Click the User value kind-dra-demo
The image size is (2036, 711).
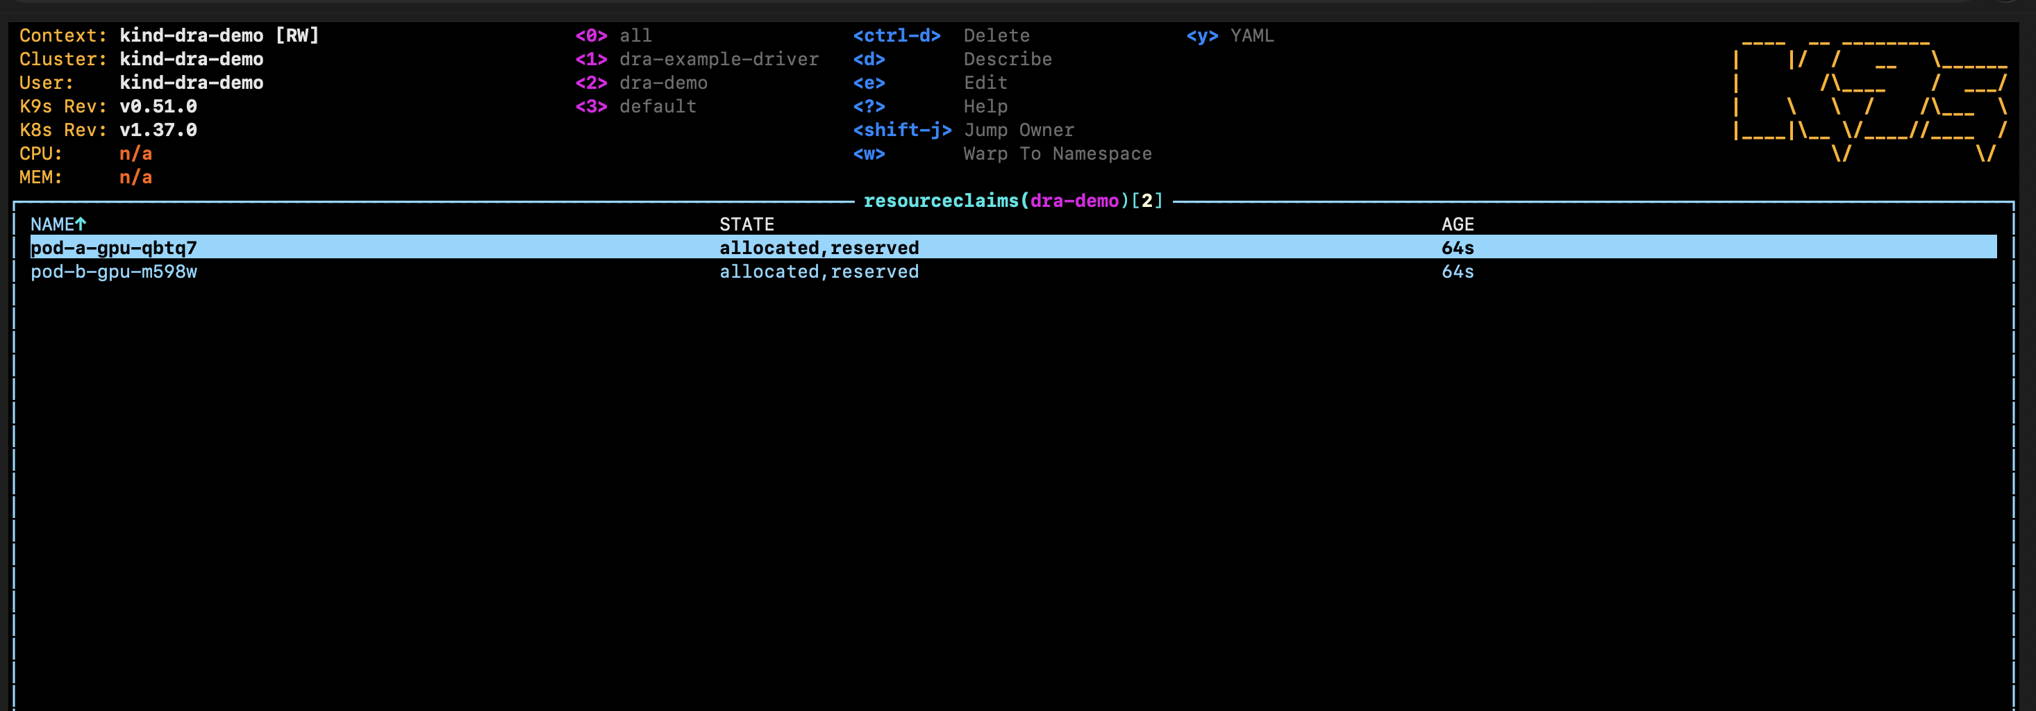[x=191, y=83]
